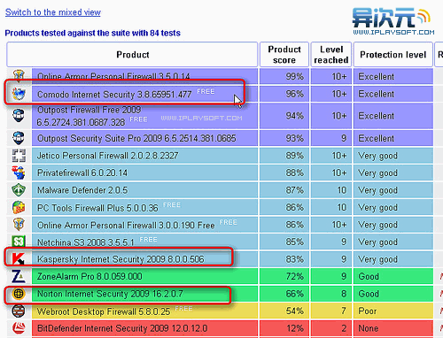Click the Product score column header

tap(284, 55)
